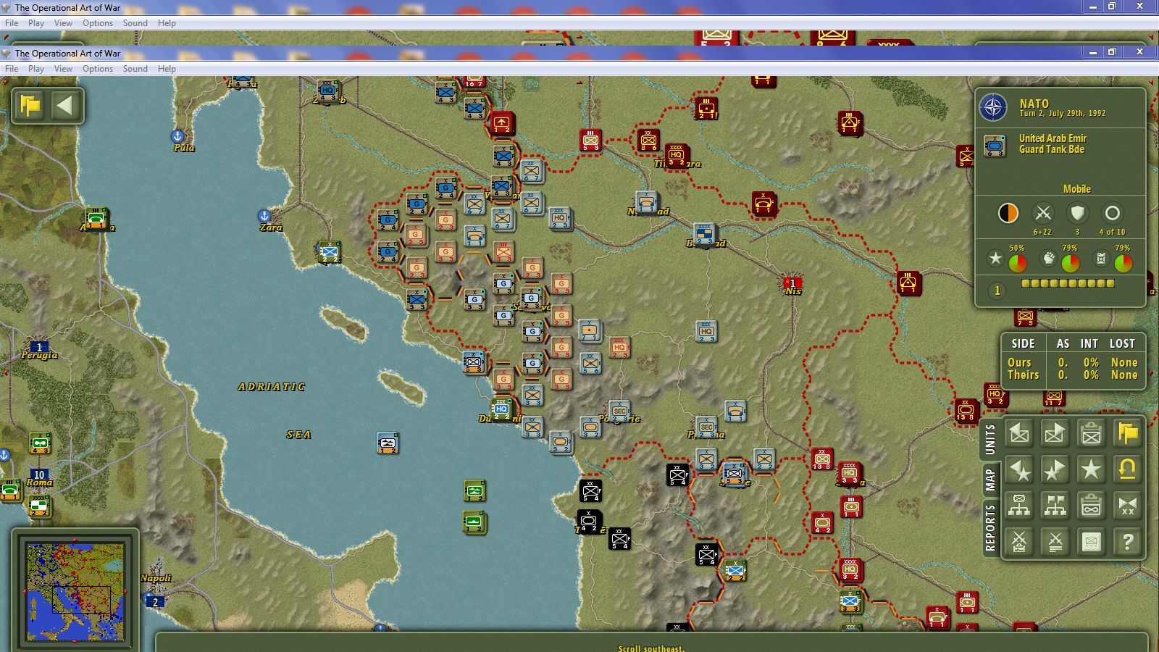Open the Sound menu in front window
Image resolution: width=1159 pixels, height=652 pixels.
click(135, 69)
